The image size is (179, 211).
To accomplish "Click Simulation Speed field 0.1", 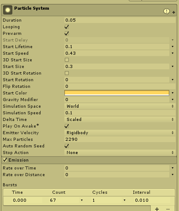I will tap(120, 113).
